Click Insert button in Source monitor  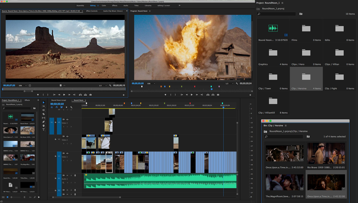[80, 95]
